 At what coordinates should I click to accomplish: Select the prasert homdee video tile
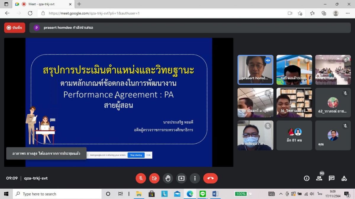click(255, 70)
